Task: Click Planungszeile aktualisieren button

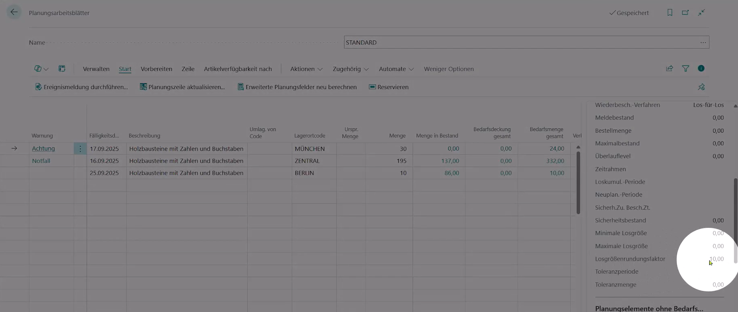Action: click(x=182, y=87)
